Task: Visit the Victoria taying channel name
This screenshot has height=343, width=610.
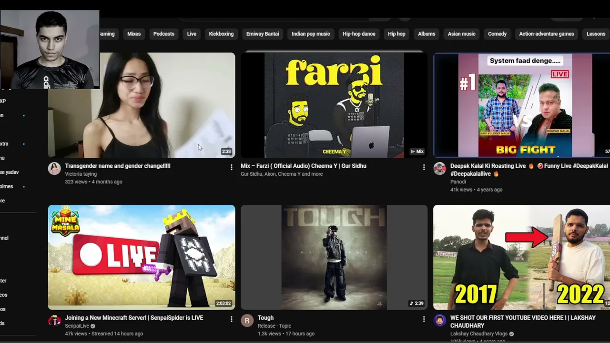Action: coord(81,174)
